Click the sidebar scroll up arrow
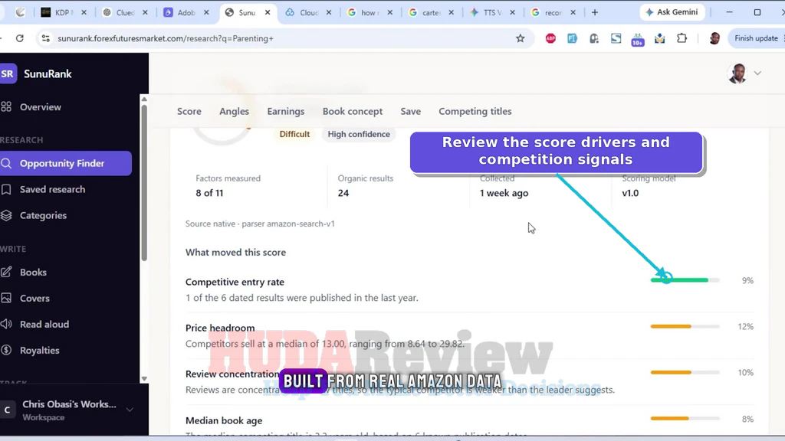 point(144,99)
